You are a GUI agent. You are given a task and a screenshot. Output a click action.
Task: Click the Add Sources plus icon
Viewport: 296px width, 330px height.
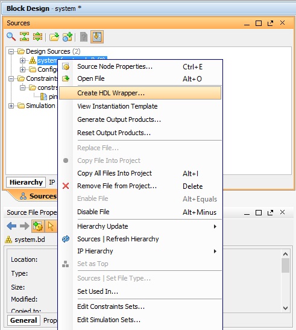tap(68, 37)
